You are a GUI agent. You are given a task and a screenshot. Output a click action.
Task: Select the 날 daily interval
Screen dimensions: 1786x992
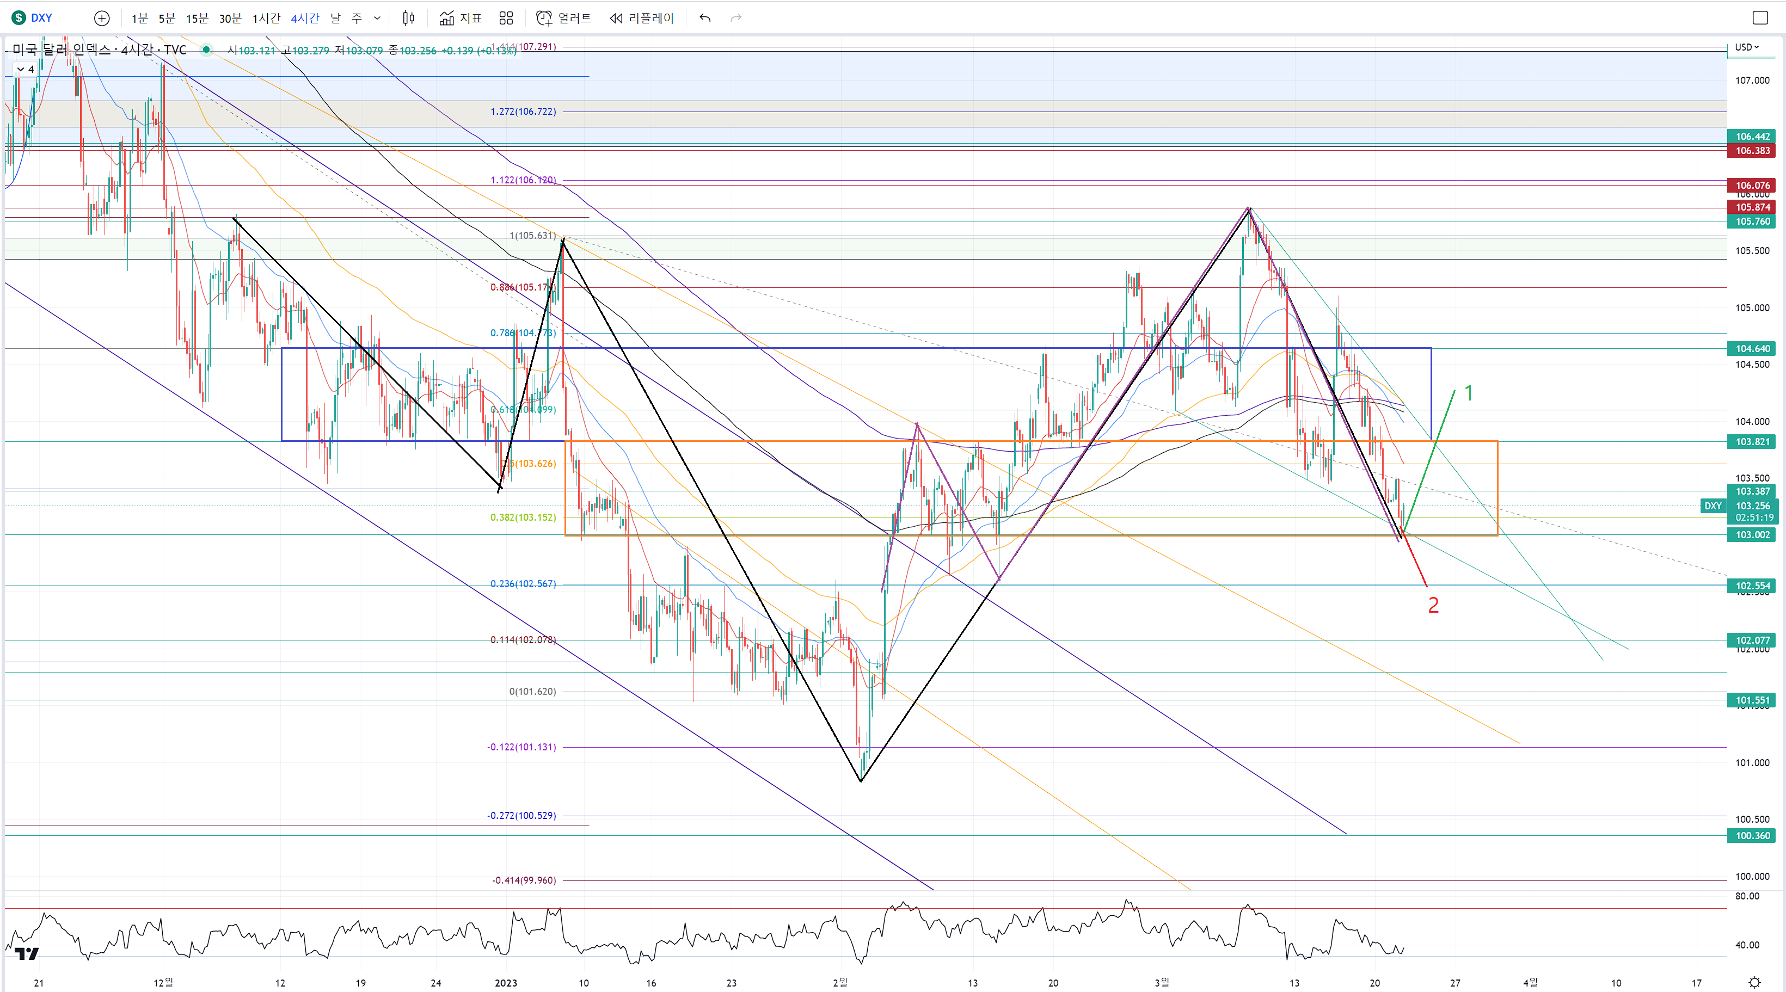click(335, 18)
